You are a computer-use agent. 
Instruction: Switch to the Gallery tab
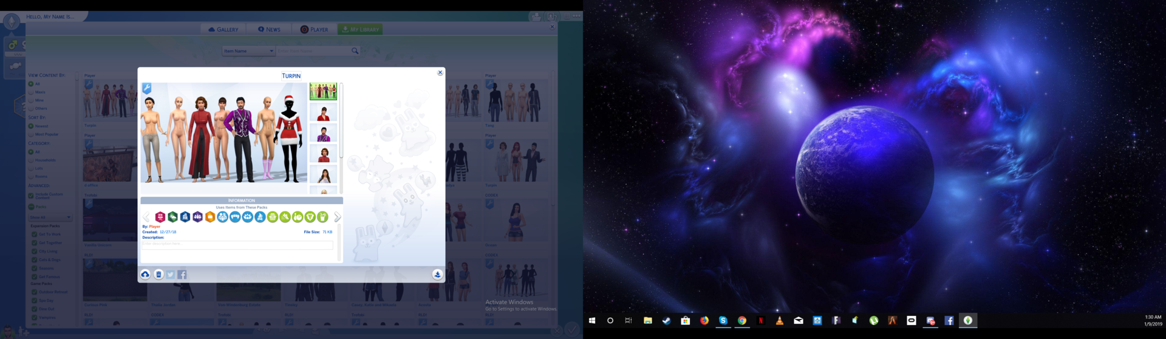(x=223, y=29)
